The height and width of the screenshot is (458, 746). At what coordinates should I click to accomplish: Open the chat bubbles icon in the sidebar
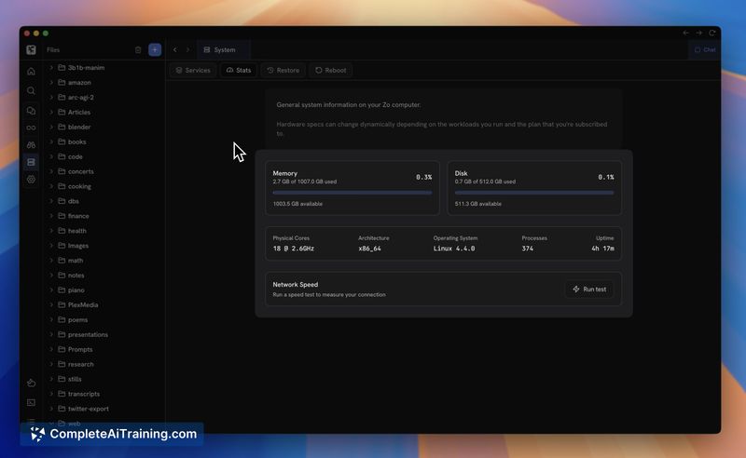point(32,111)
